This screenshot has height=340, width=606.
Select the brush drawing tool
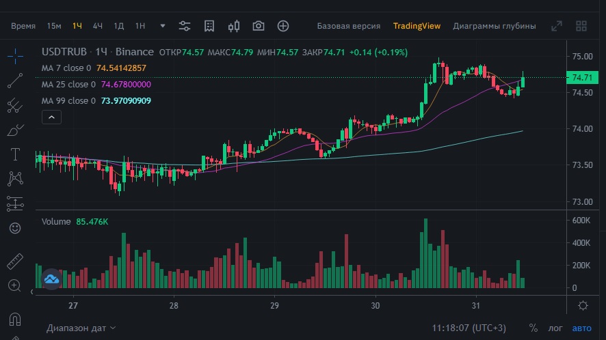pyautogui.click(x=15, y=130)
